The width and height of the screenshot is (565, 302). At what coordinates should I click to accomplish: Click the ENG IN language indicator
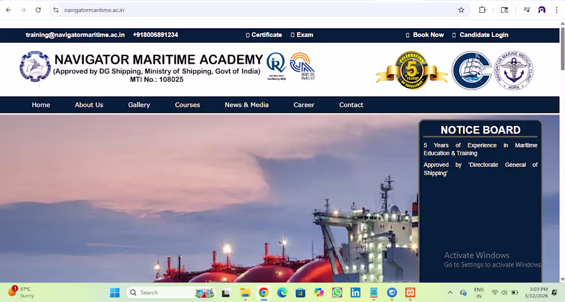coord(479,293)
